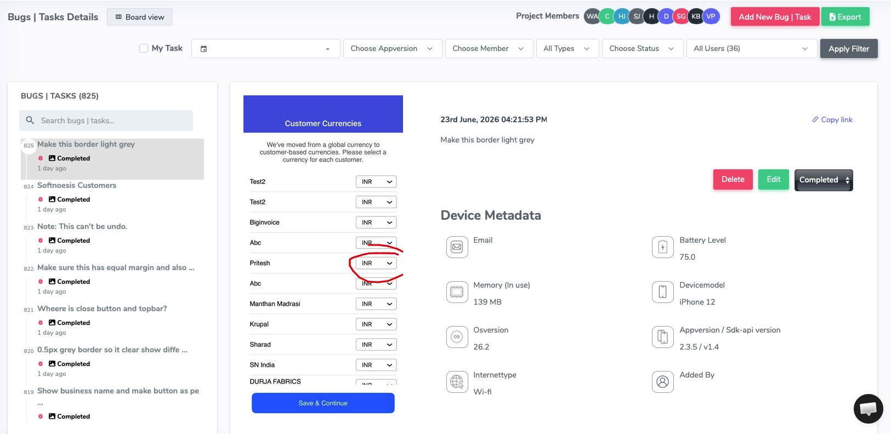Screen dimensions: 891x434
Task: Click bug icon on task 823
Action: (x=41, y=241)
